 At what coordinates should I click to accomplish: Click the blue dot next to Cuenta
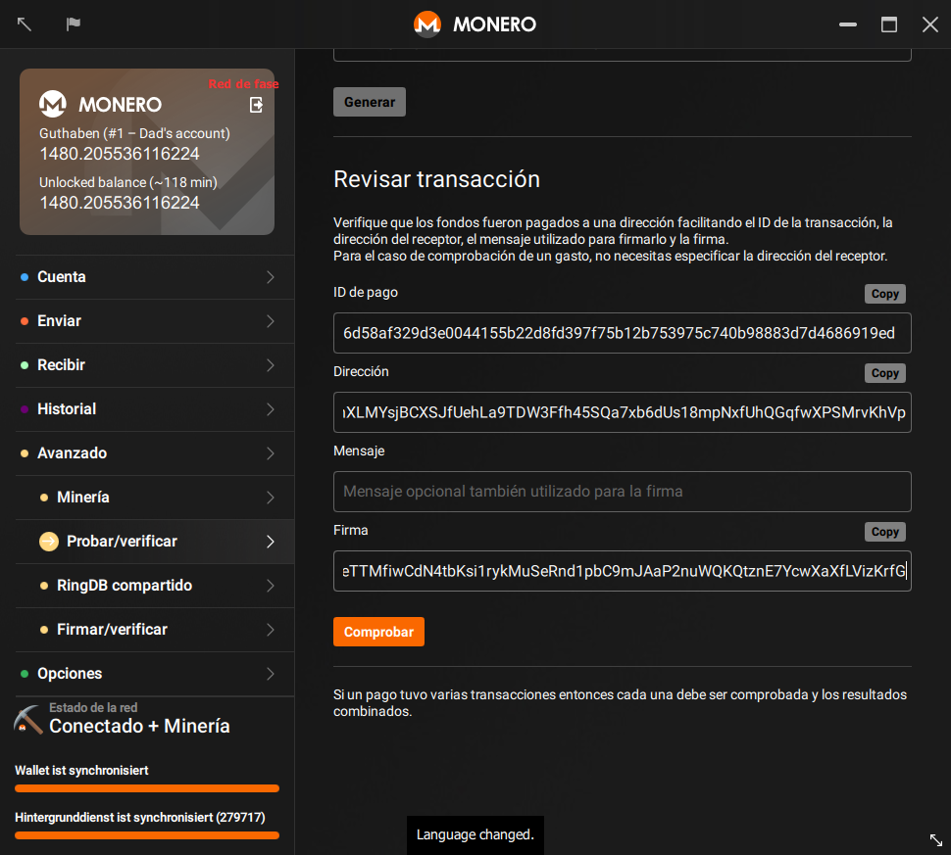(x=25, y=277)
